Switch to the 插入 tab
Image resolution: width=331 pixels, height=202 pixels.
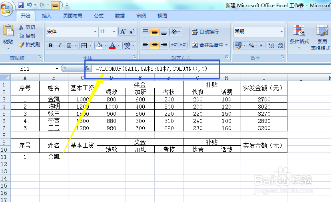pyautogui.click(x=46, y=16)
